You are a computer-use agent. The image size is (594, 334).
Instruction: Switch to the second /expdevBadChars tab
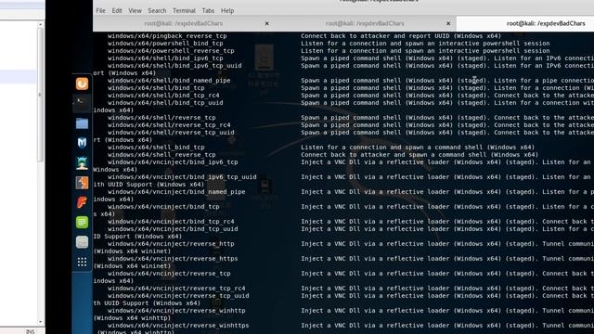click(365, 23)
